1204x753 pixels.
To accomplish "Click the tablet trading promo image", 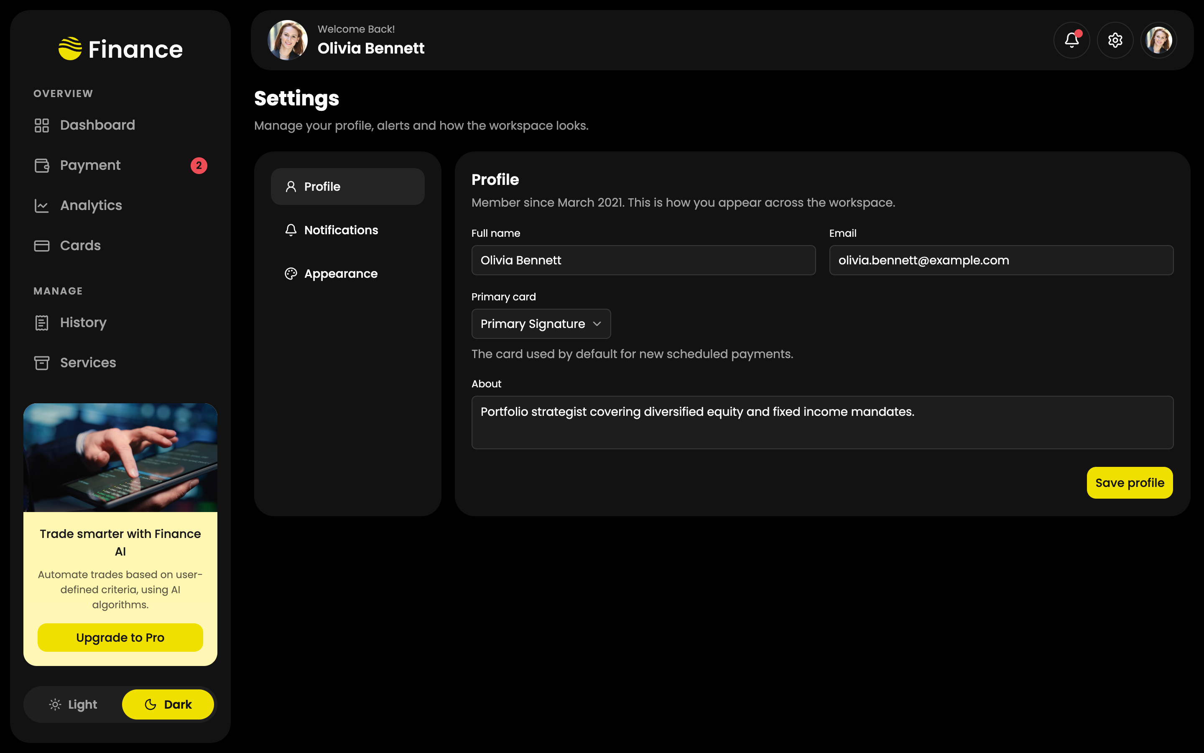I will tap(120, 458).
